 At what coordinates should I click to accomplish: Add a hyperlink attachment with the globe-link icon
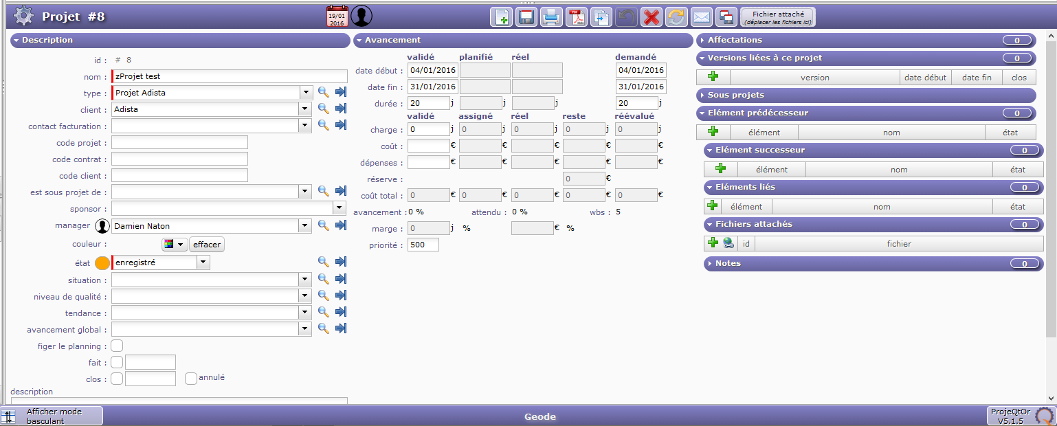(728, 243)
